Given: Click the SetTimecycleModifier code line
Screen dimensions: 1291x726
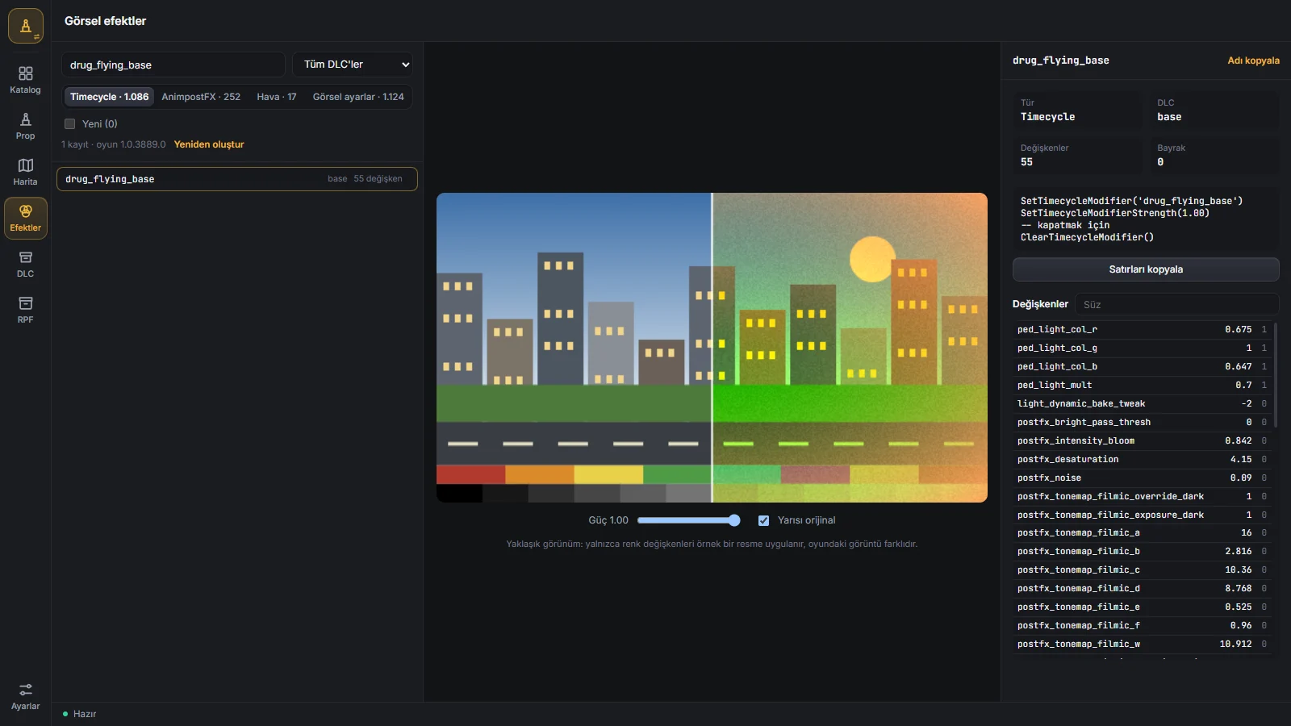Looking at the screenshot, I should 1131,201.
